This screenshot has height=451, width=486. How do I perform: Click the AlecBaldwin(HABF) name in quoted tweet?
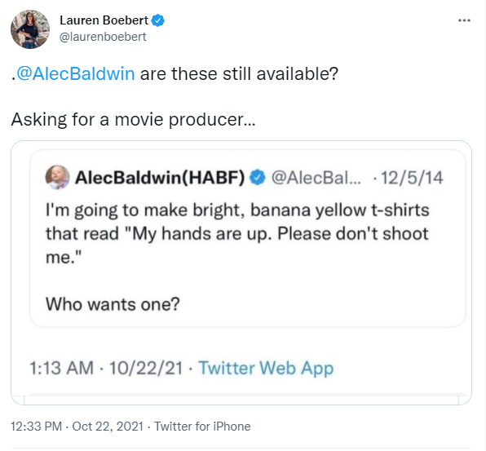(160, 178)
